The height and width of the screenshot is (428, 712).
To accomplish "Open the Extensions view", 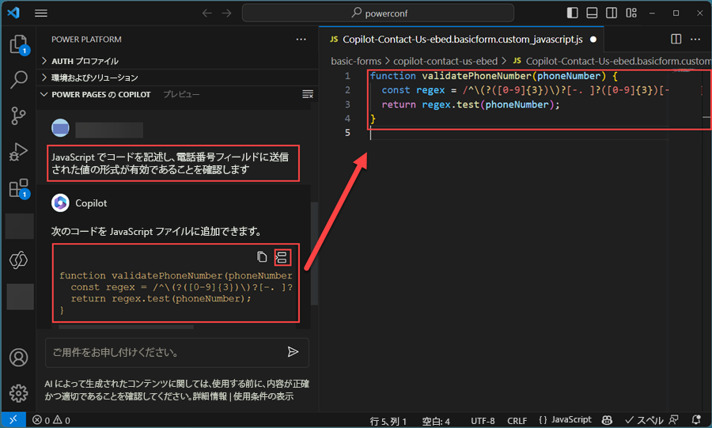I will coord(19,187).
